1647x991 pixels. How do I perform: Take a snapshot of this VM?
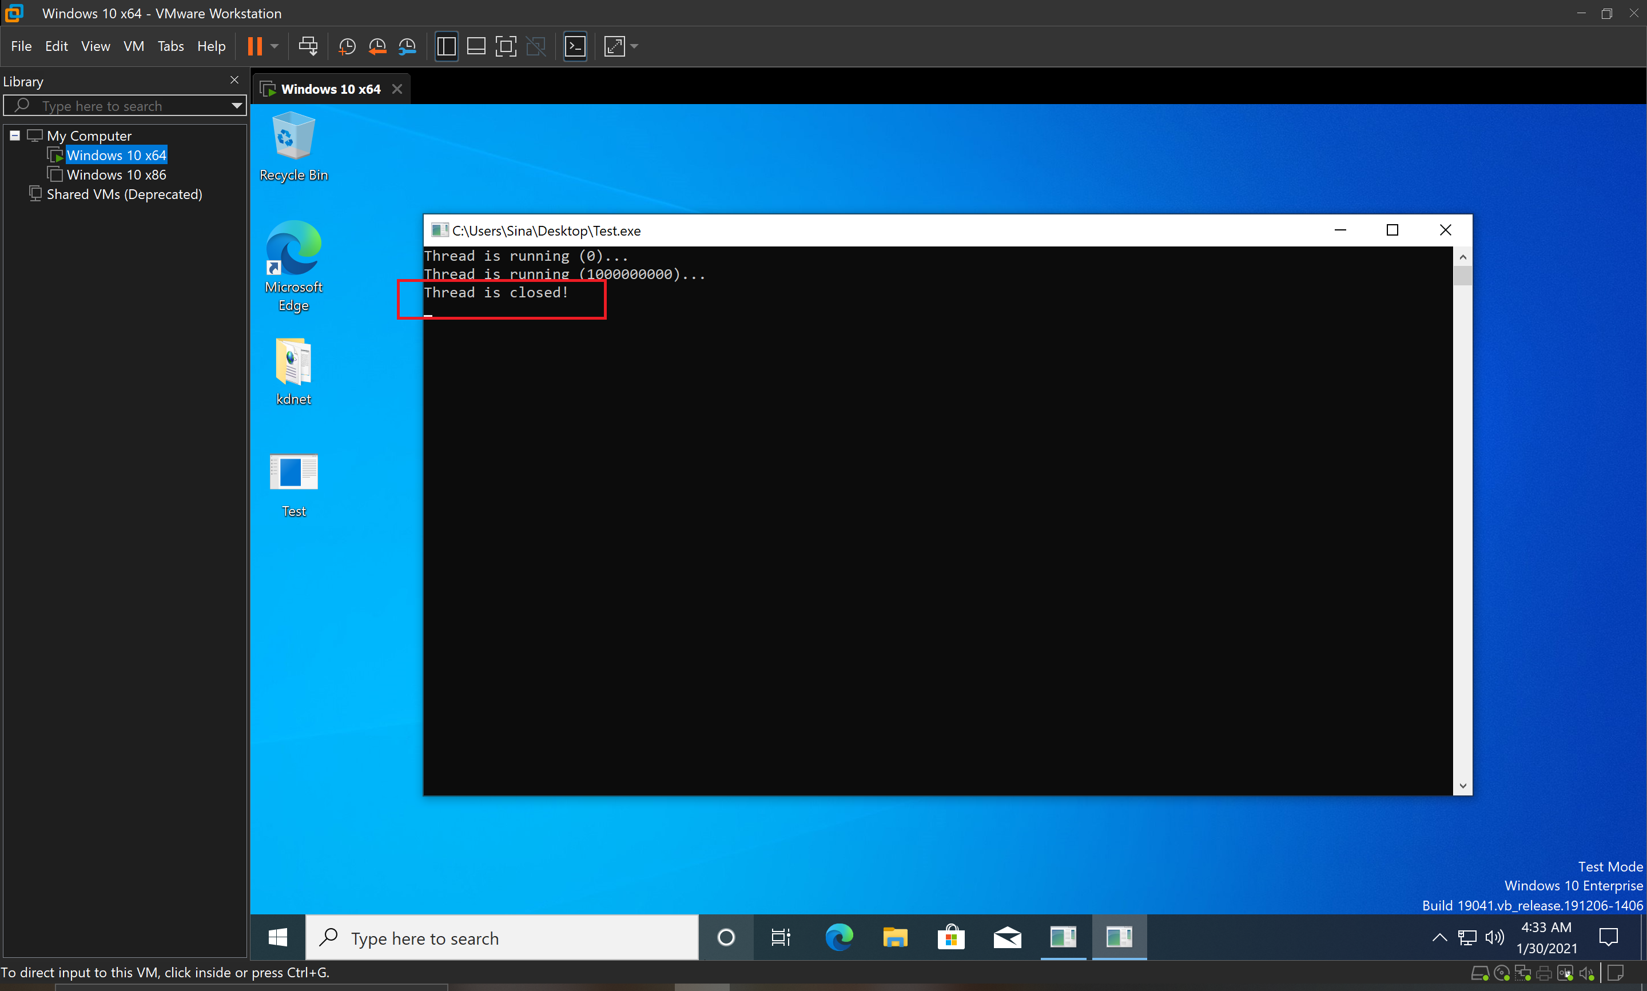pyautogui.click(x=347, y=46)
